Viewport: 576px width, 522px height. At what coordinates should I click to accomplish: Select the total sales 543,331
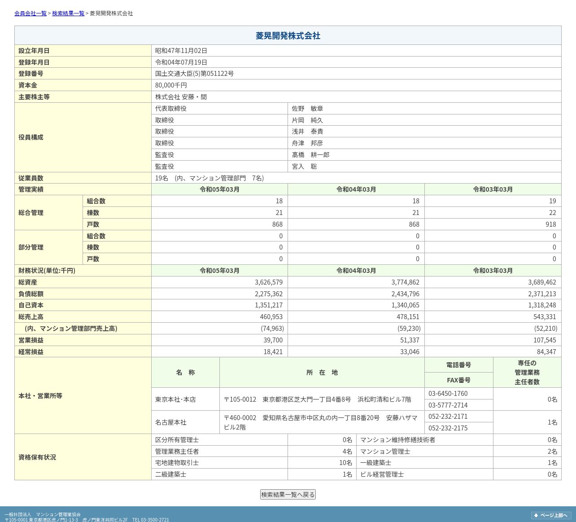click(545, 317)
